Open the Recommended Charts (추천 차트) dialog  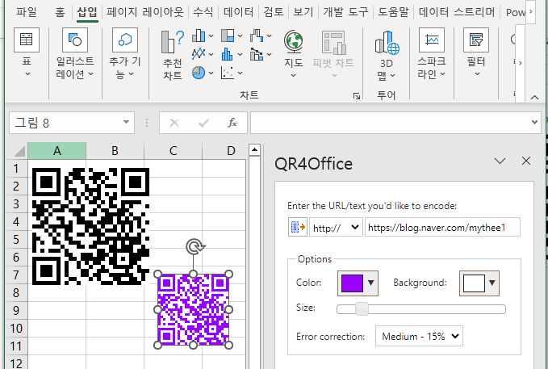[x=173, y=55]
